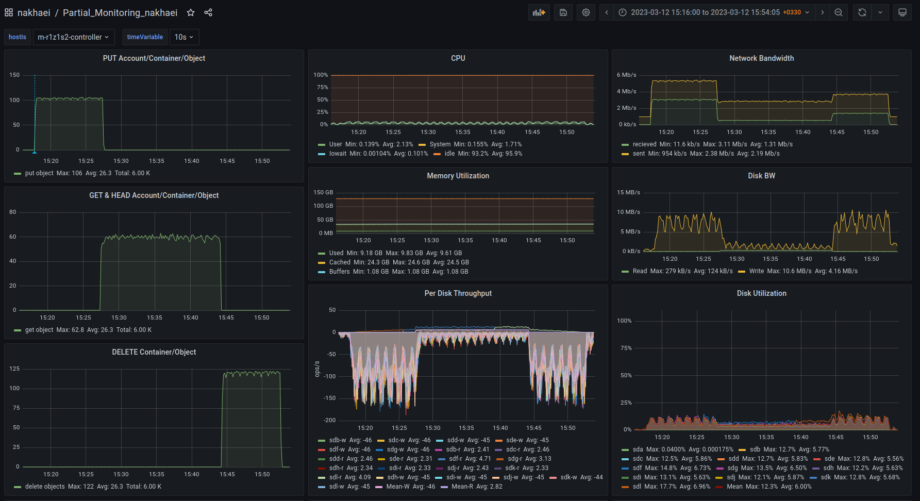Screen dimensions: 920x501
Task: Zoom out the time range
Action: click(839, 12)
